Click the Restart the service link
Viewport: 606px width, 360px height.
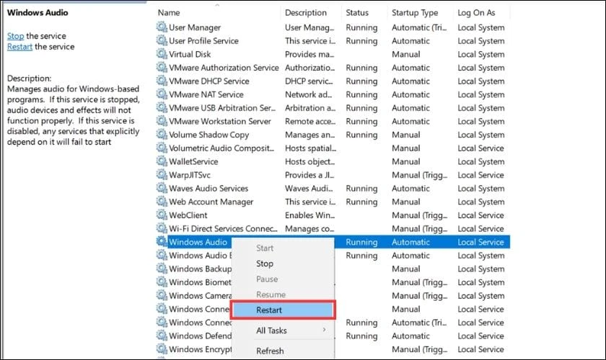pos(19,47)
